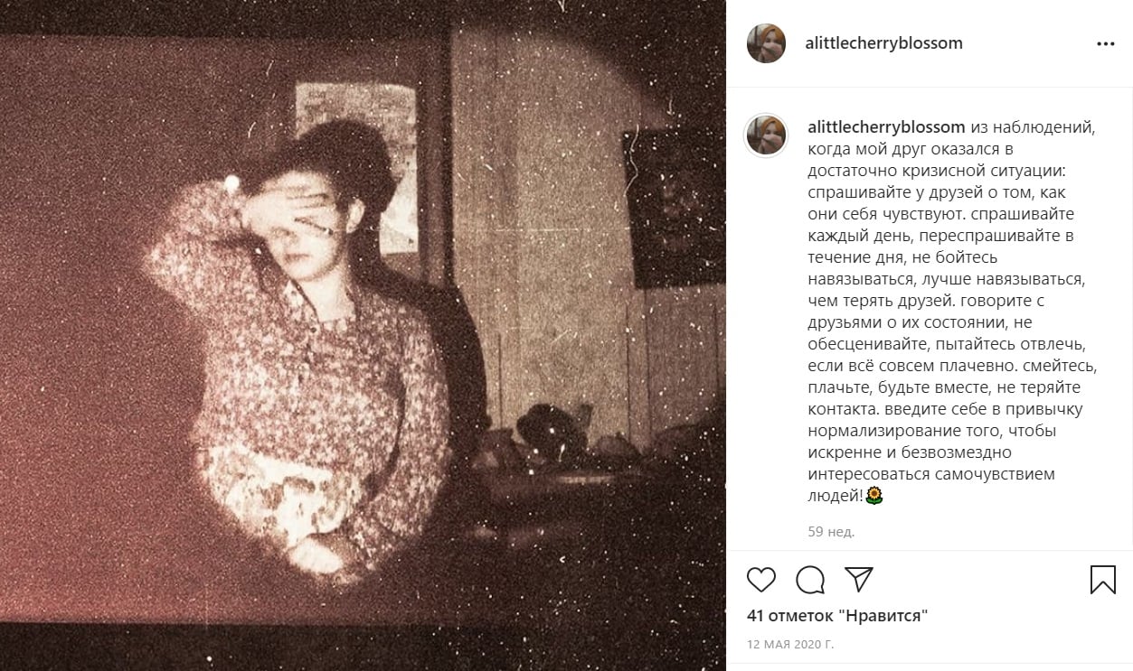Select the avatar beside the caption text
Screen dimensions: 1133x671
[766, 135]
